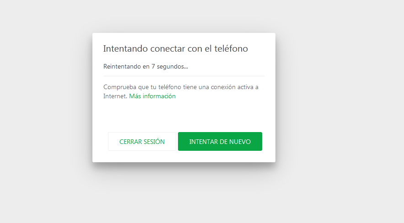Select the solid green retry button
Image resolution: width=404 pixels, height=223 pixels.
(x=220, y=142)
